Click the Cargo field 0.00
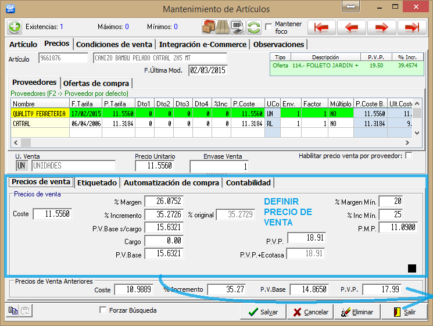Viewport: 433px width, 326px height. click(x=164, y=241)
